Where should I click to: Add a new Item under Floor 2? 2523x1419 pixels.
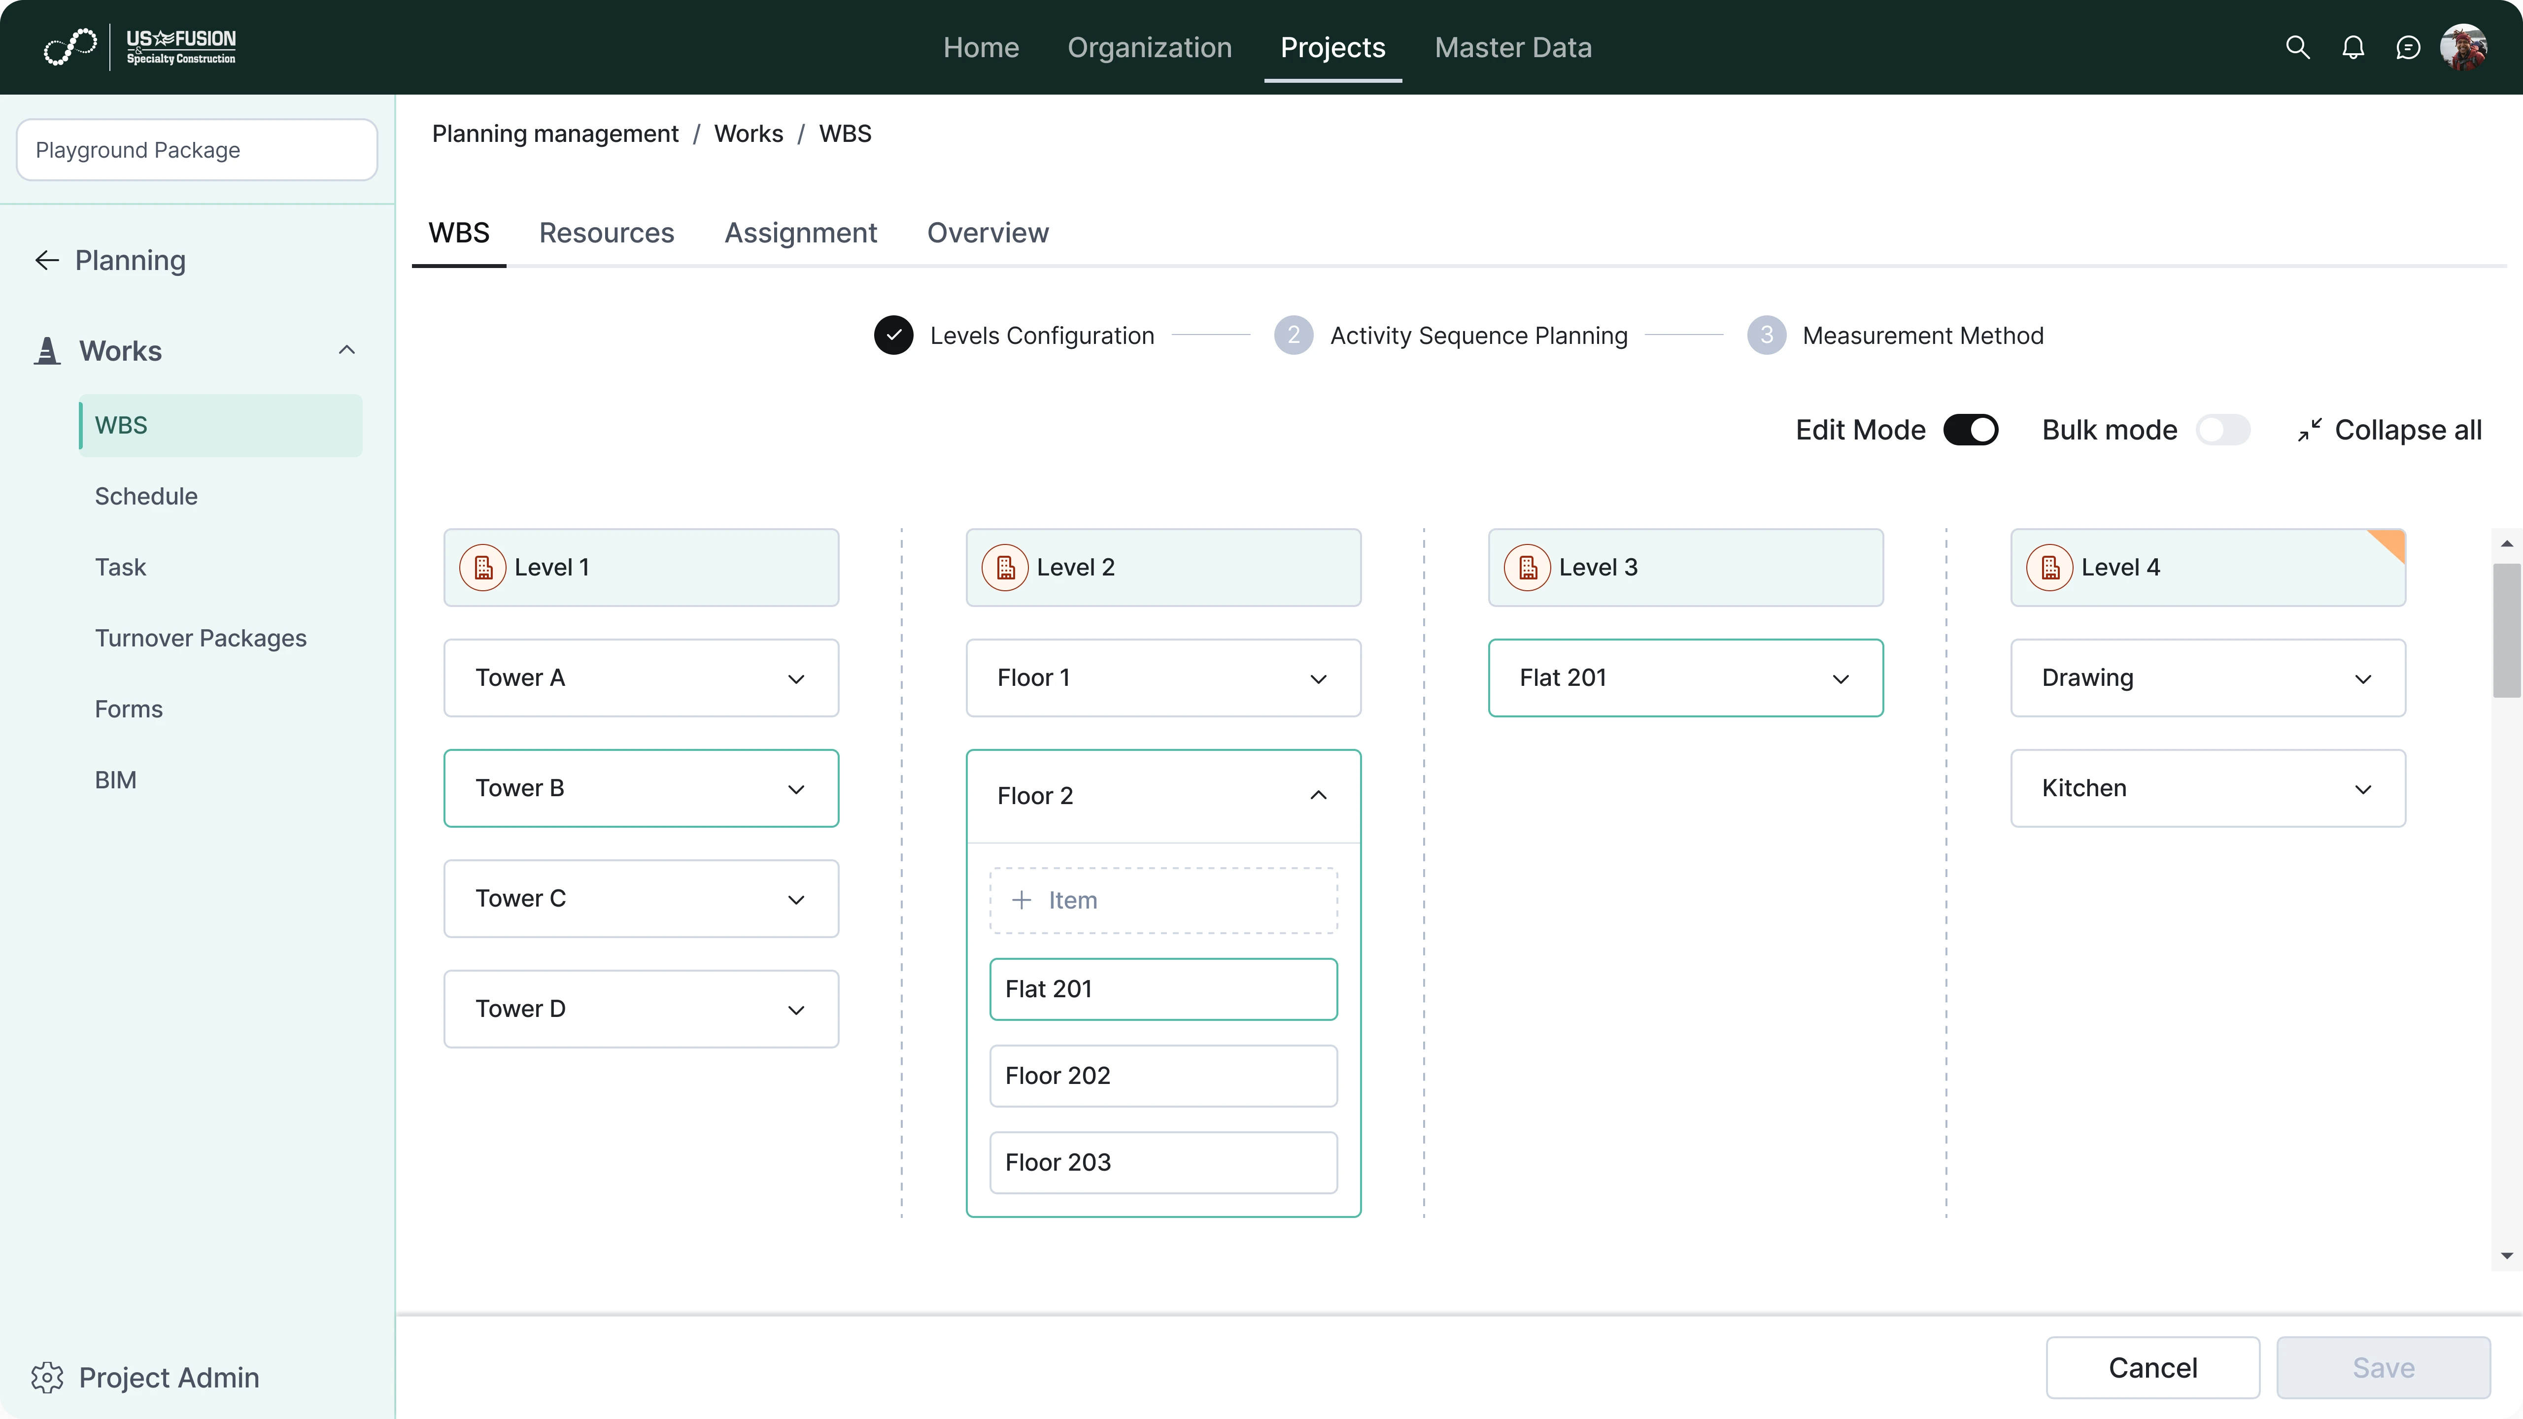(1162, 900)
